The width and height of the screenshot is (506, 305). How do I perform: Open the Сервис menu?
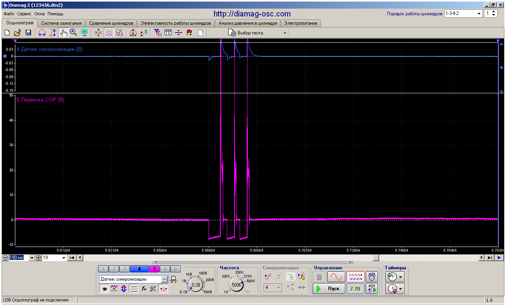click(24, 14)
